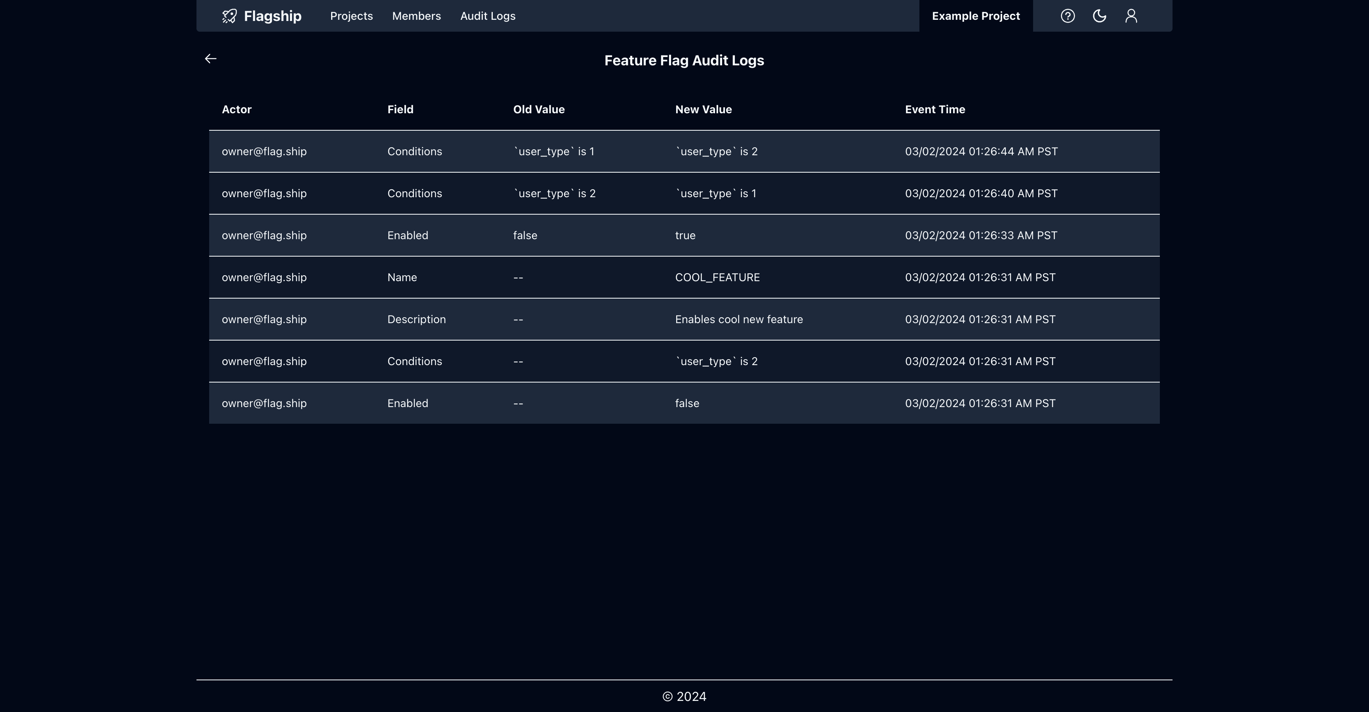1369x712 pixels.
Task: Click new value in 01:26:31 Conditions row
Action: [716, 361]
